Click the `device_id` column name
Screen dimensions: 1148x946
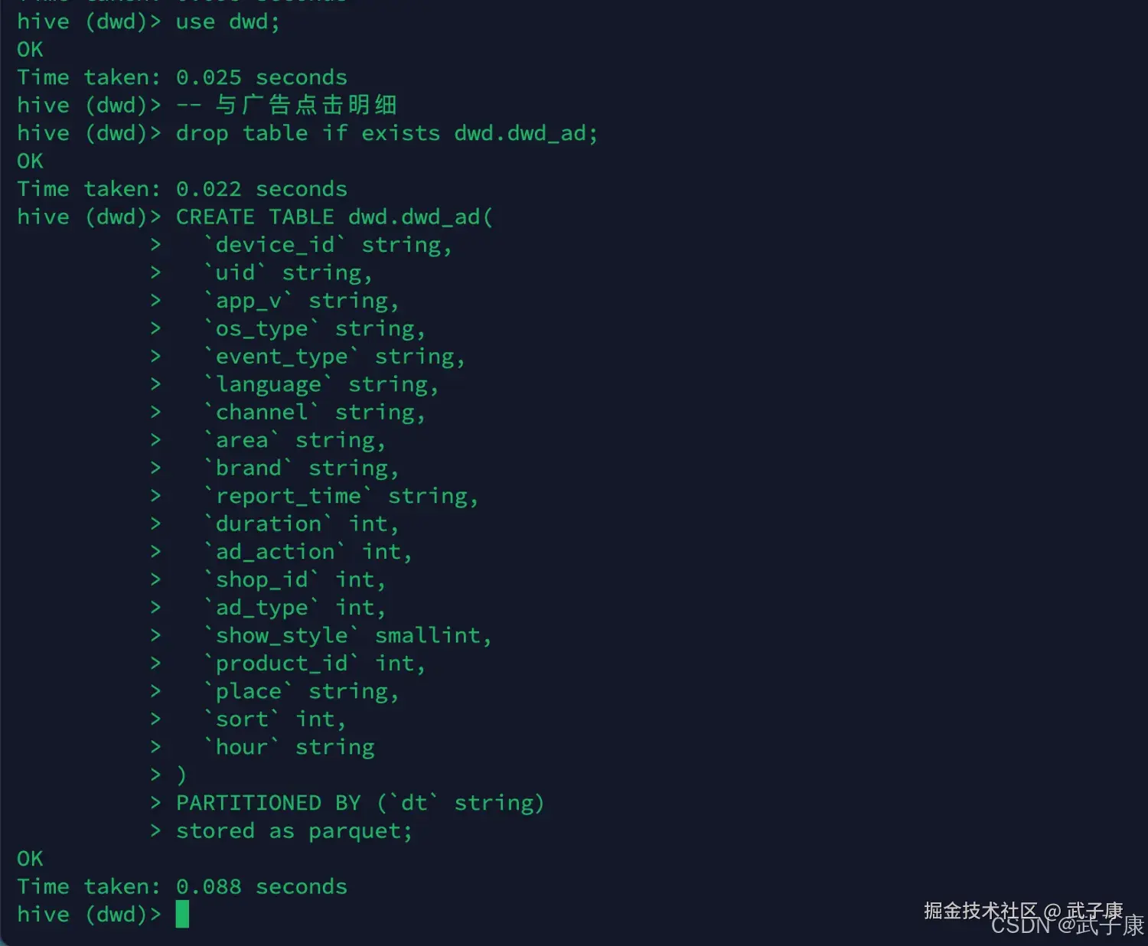click(x=275, y=245)
